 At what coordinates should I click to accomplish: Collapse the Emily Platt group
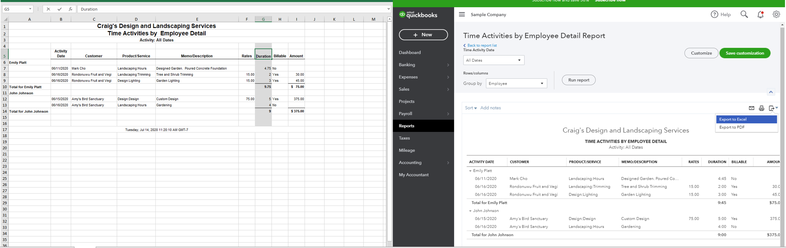coord(470,171)
